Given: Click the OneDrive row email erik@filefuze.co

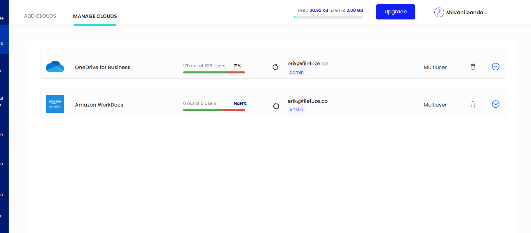Looking at the screenshot, I should tap(308, 63).
